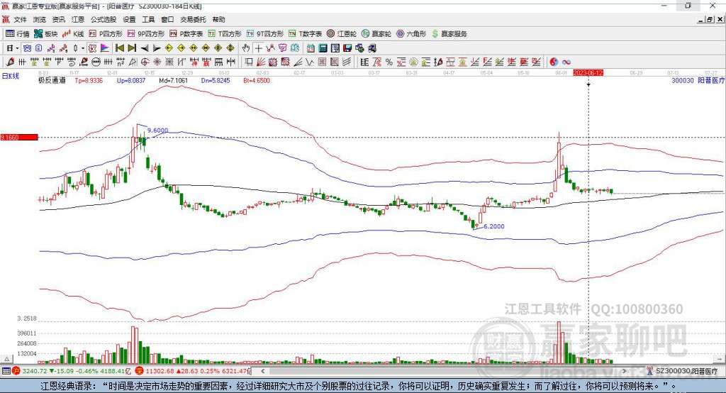Select the percent % tool icon
The height and width of the screenshot is (393, 726).
(x=389, y=62)
